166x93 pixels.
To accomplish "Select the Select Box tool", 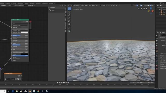I will click(x=69, y=9).
